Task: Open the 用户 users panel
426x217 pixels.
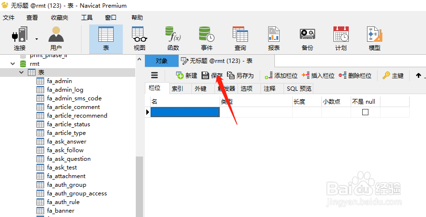Action: click(x=56, y=39)
